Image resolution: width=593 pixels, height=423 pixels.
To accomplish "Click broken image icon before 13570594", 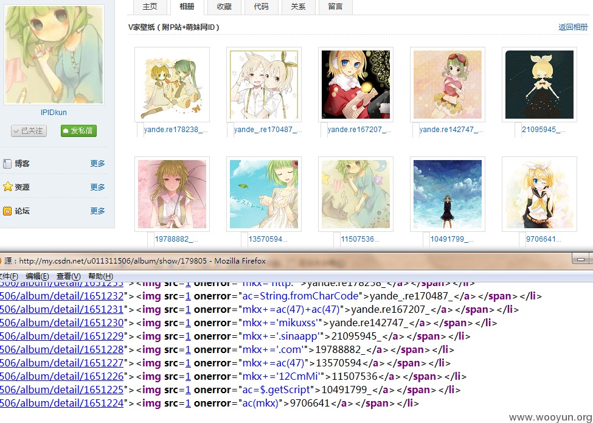I will click(x=244, y=239).
